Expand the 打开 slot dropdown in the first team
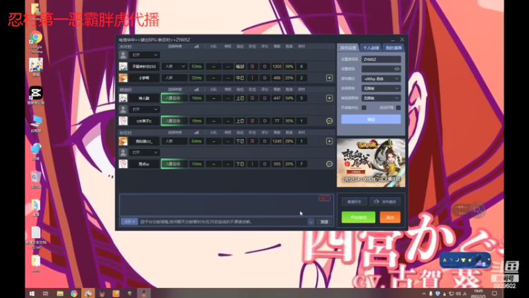 [144, 55]
